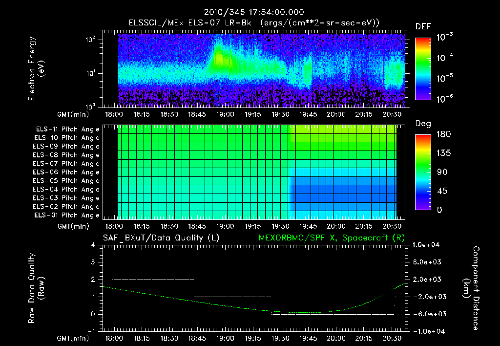The image size is (500, 346).
Task: Click the data quality line at level 1
Action: point(233,297)
